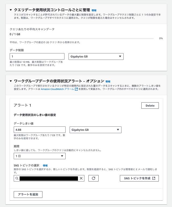
Task: Click the external link icon on SNS トピックを作成
Action: coord(154,178)
